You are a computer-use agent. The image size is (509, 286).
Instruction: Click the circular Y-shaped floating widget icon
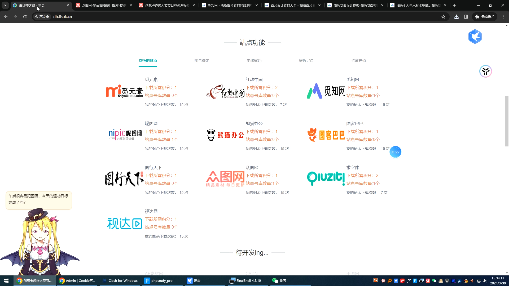[486, 71]
